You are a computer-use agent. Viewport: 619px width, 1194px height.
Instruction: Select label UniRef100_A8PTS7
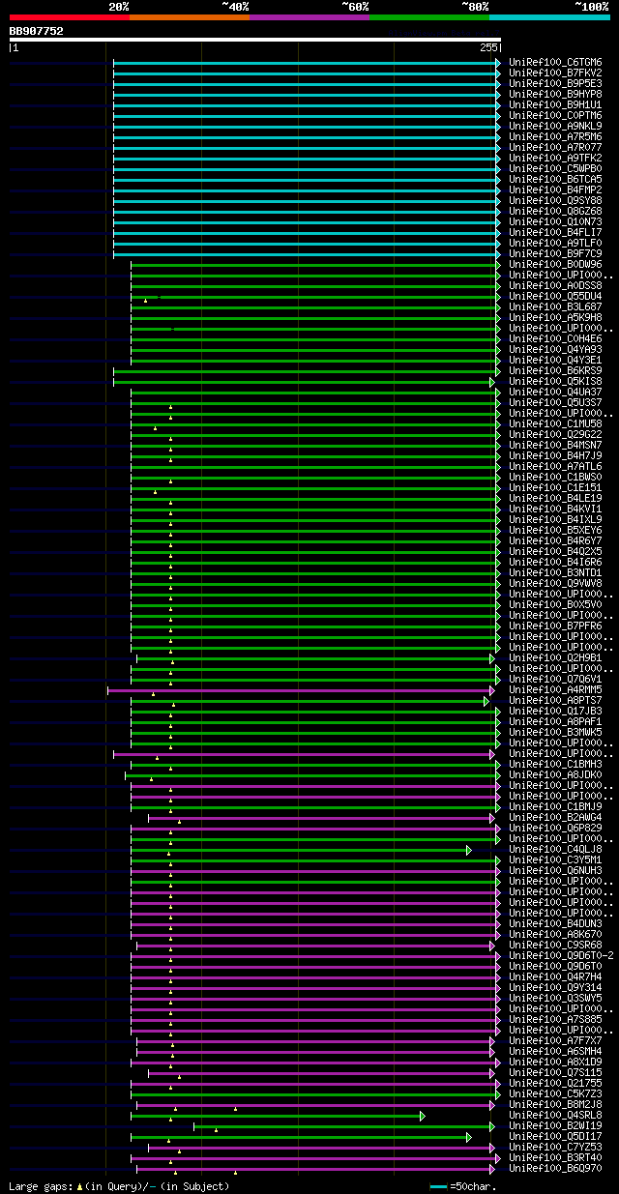click(555, 700)
